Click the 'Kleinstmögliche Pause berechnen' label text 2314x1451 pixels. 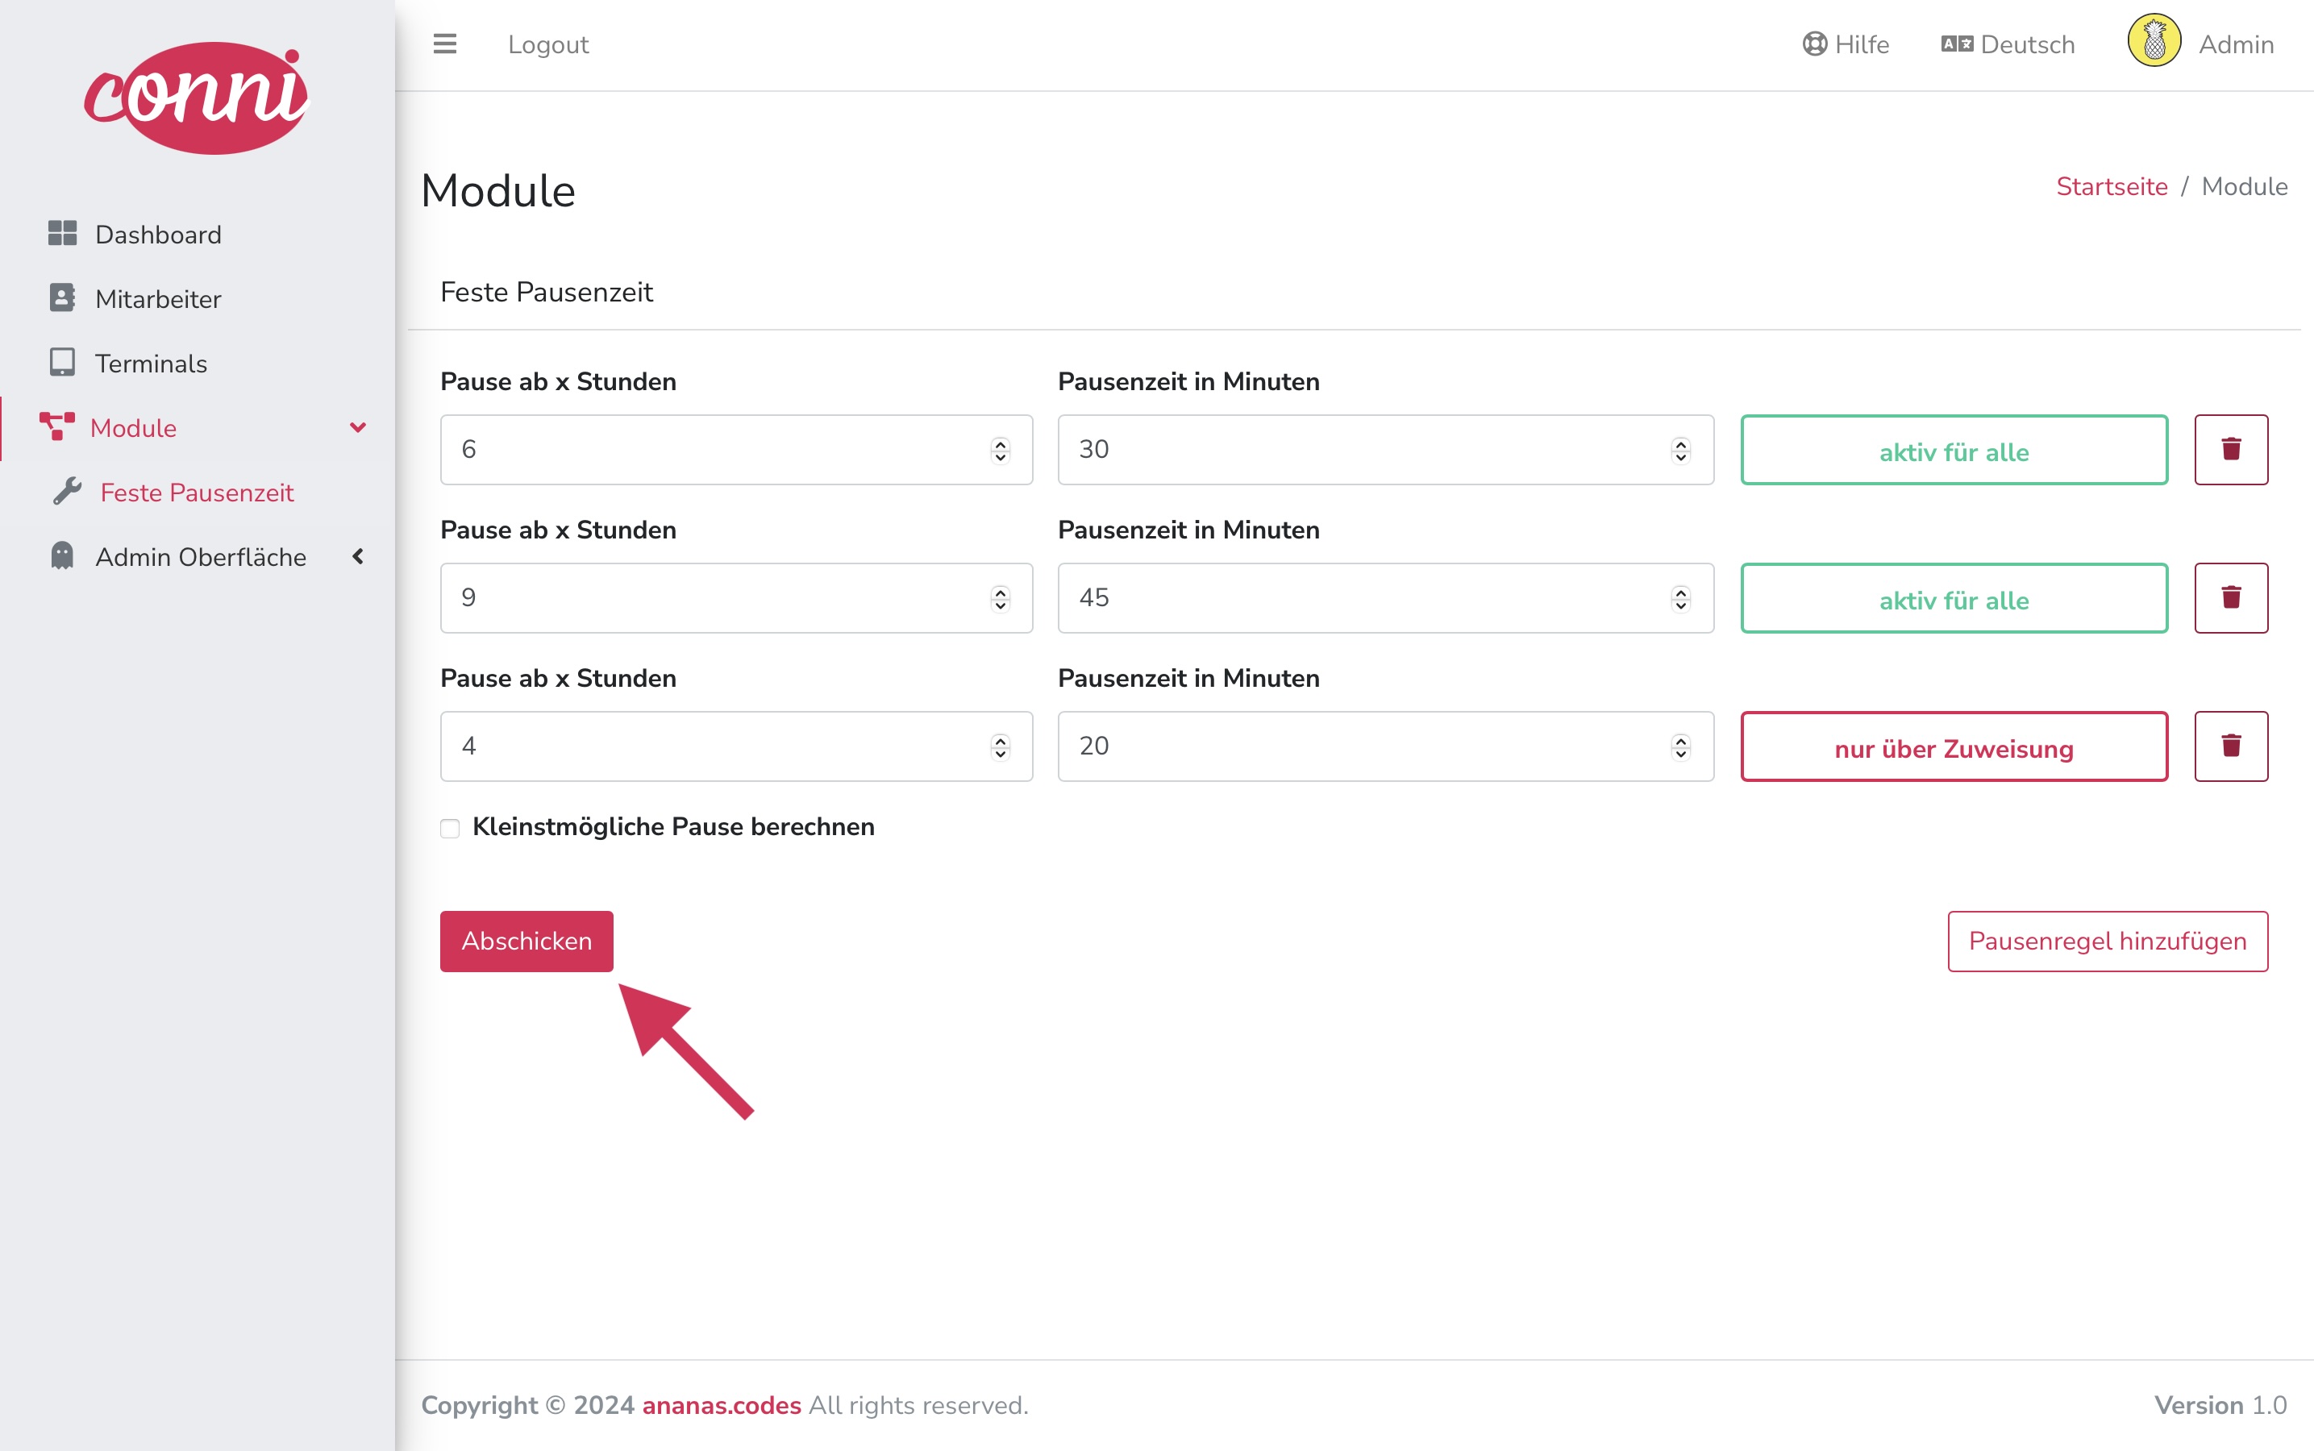coord(674,826)
